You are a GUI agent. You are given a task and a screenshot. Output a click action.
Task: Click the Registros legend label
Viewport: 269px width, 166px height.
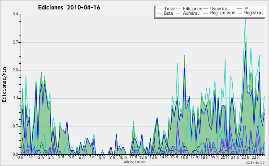click(254, 13)
